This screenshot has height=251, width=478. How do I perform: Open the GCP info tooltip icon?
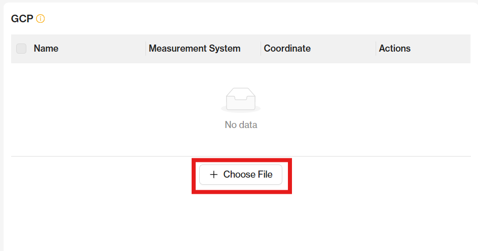point(40,19)
